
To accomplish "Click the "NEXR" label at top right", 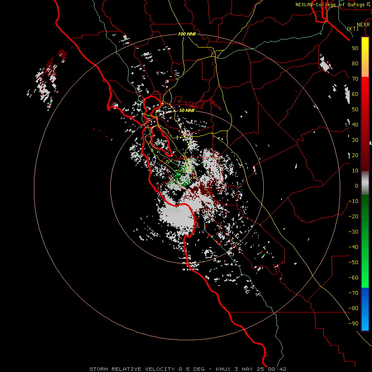I will pos(363,25).
